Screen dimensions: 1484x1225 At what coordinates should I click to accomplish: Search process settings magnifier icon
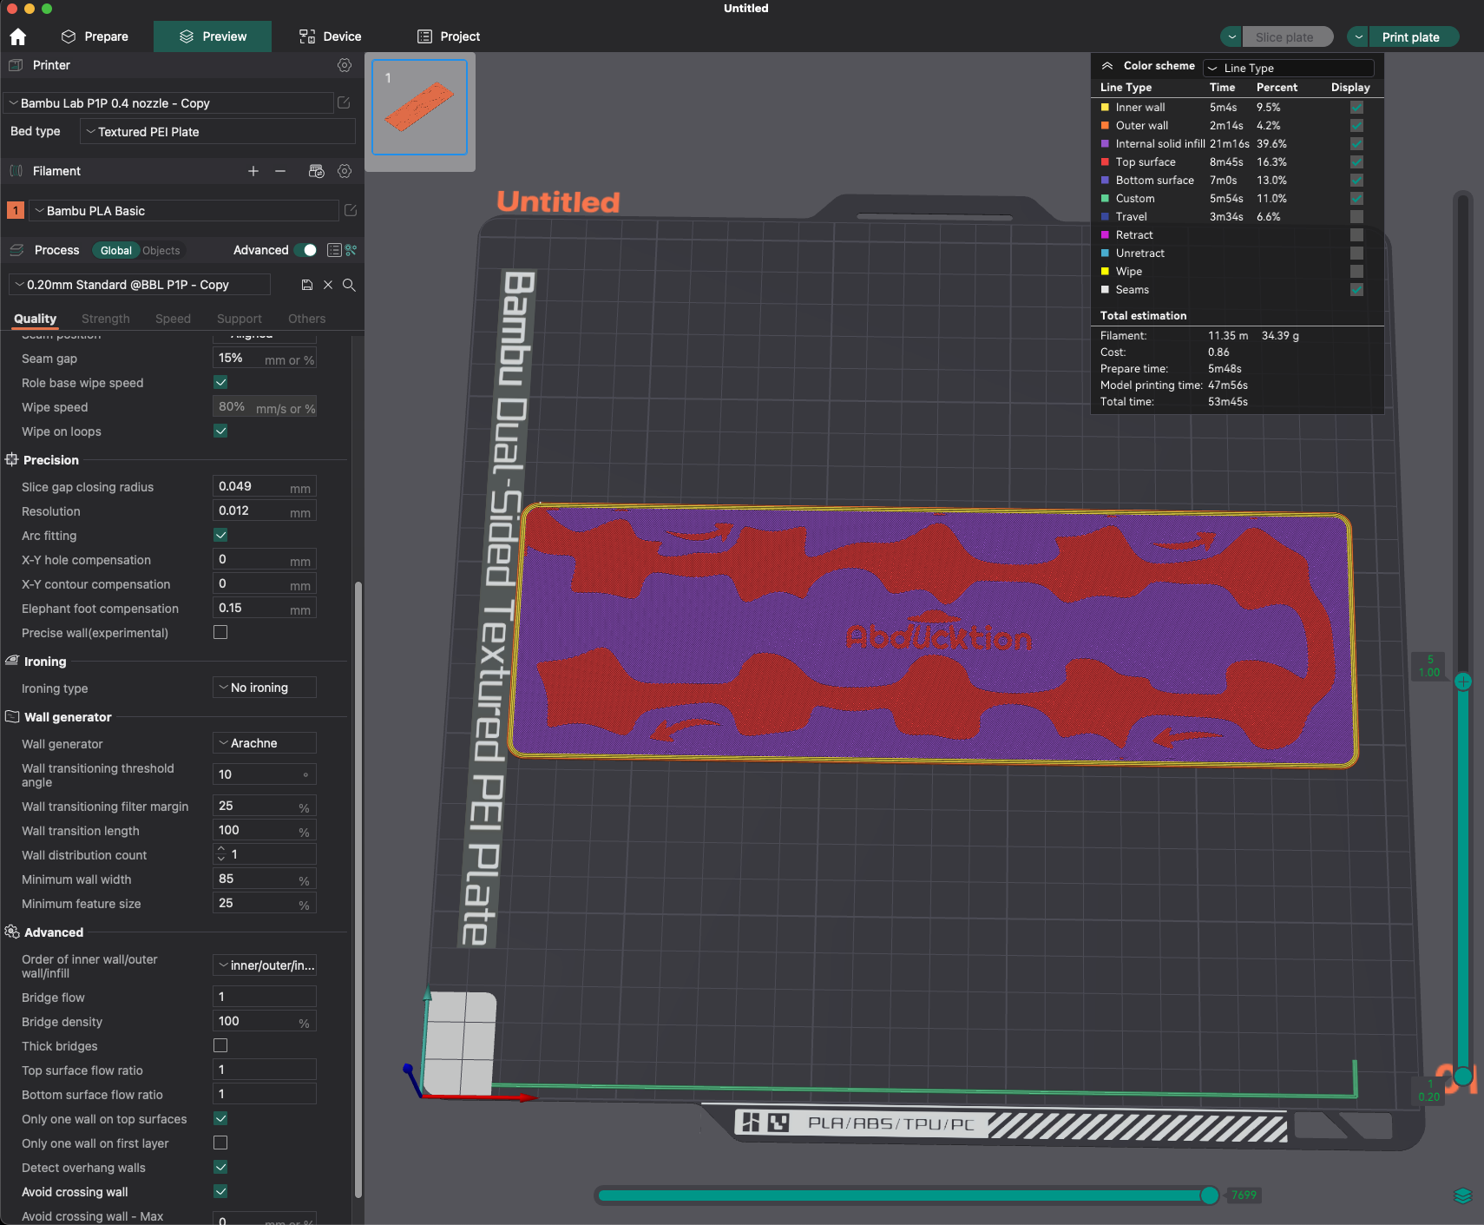click(349, 285)
